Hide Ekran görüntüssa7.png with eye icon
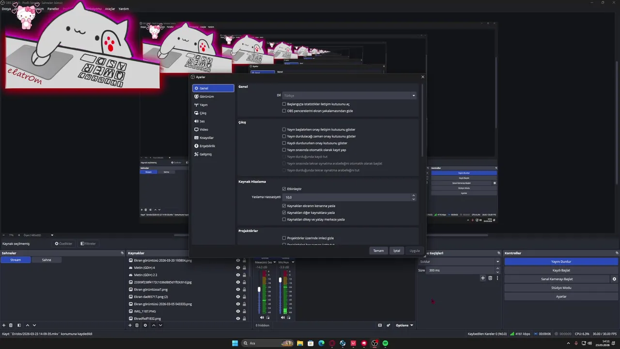This screenshot has width=620, height=349. point(238,289)
